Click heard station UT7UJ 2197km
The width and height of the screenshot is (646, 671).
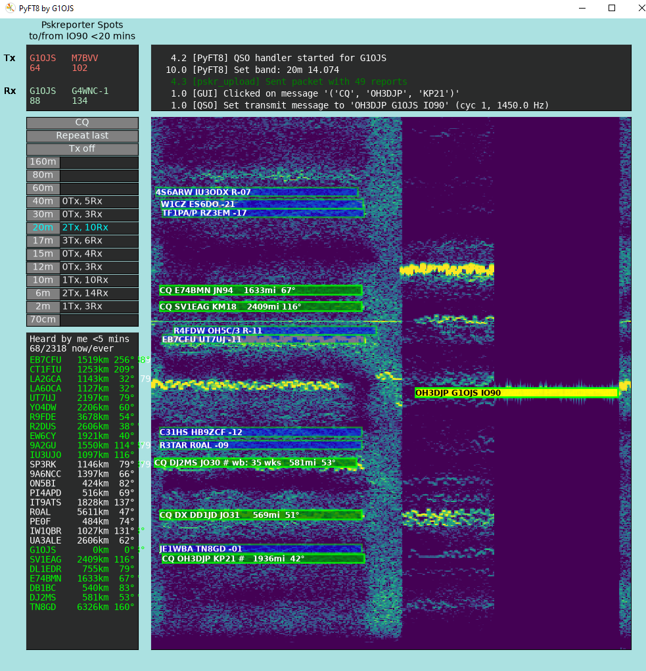pos(81,398)
